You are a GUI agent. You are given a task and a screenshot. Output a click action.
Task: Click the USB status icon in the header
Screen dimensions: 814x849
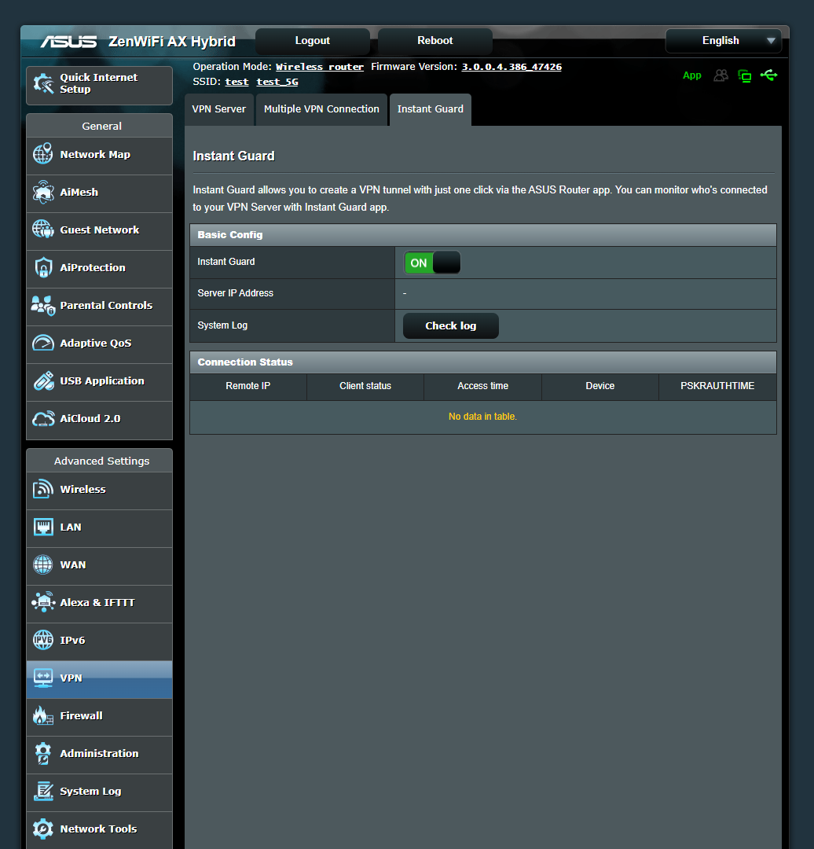pyautogui.click(x=768, y=75)
